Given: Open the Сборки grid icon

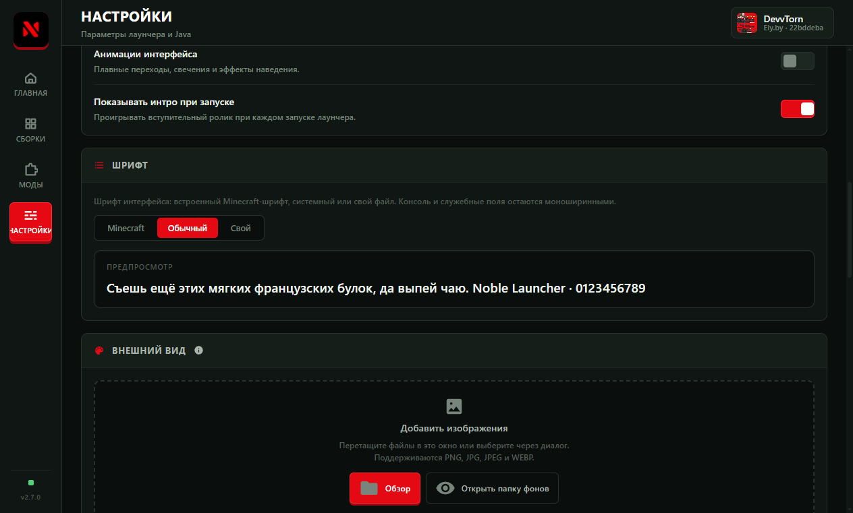Looking at the screenshot, I should pyautogui.click(x=30, y=124).
